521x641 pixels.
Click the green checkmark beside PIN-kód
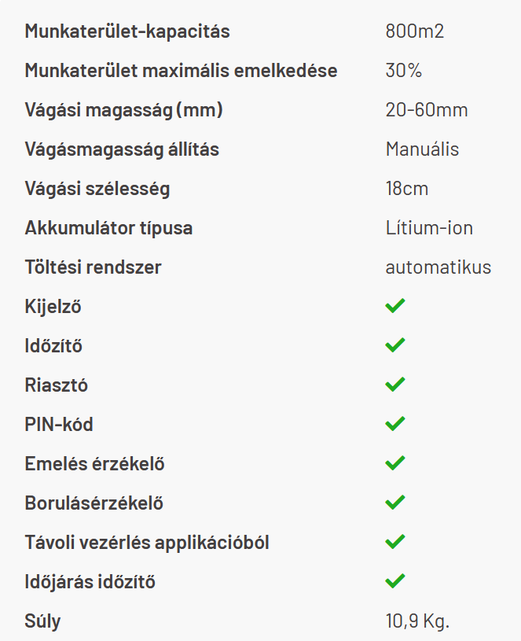coord(394,423)
